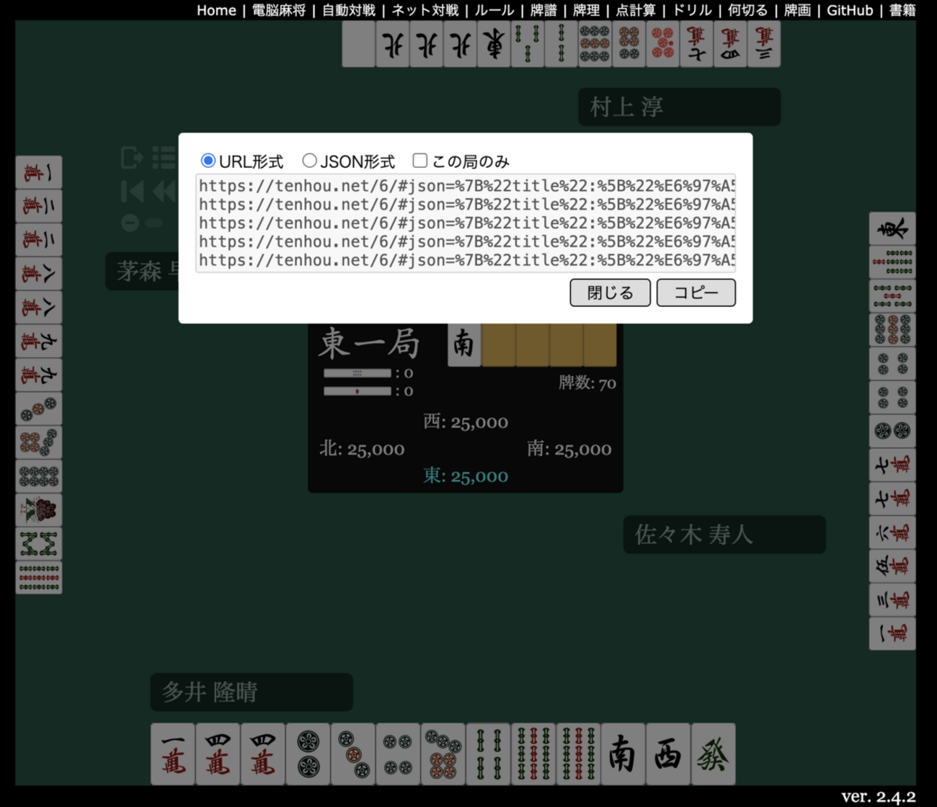Screen dimensions: 937x807
Task: Click inside the tenhou.net URL text area
Action: (x=466, y=223)
